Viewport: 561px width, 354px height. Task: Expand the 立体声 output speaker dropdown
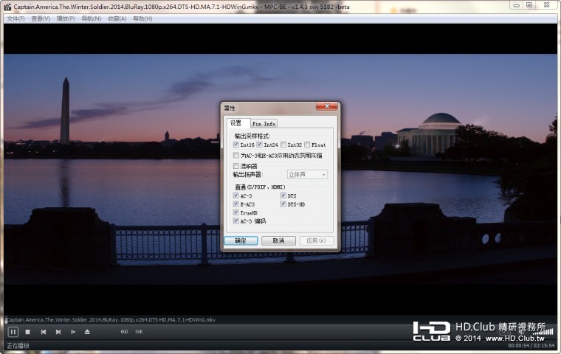coord(307,175)
